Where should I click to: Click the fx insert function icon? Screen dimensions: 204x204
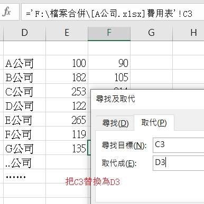point(7,12)
